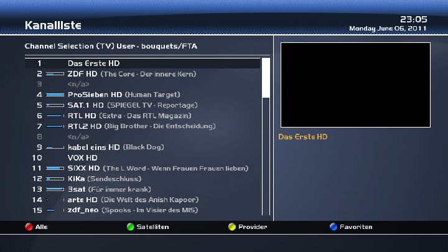Click SAT.1 HD programme progress bar
Image resolution: width=448 pixels, height=252 pixels.
pyautogui.click(x=55, y=105)
